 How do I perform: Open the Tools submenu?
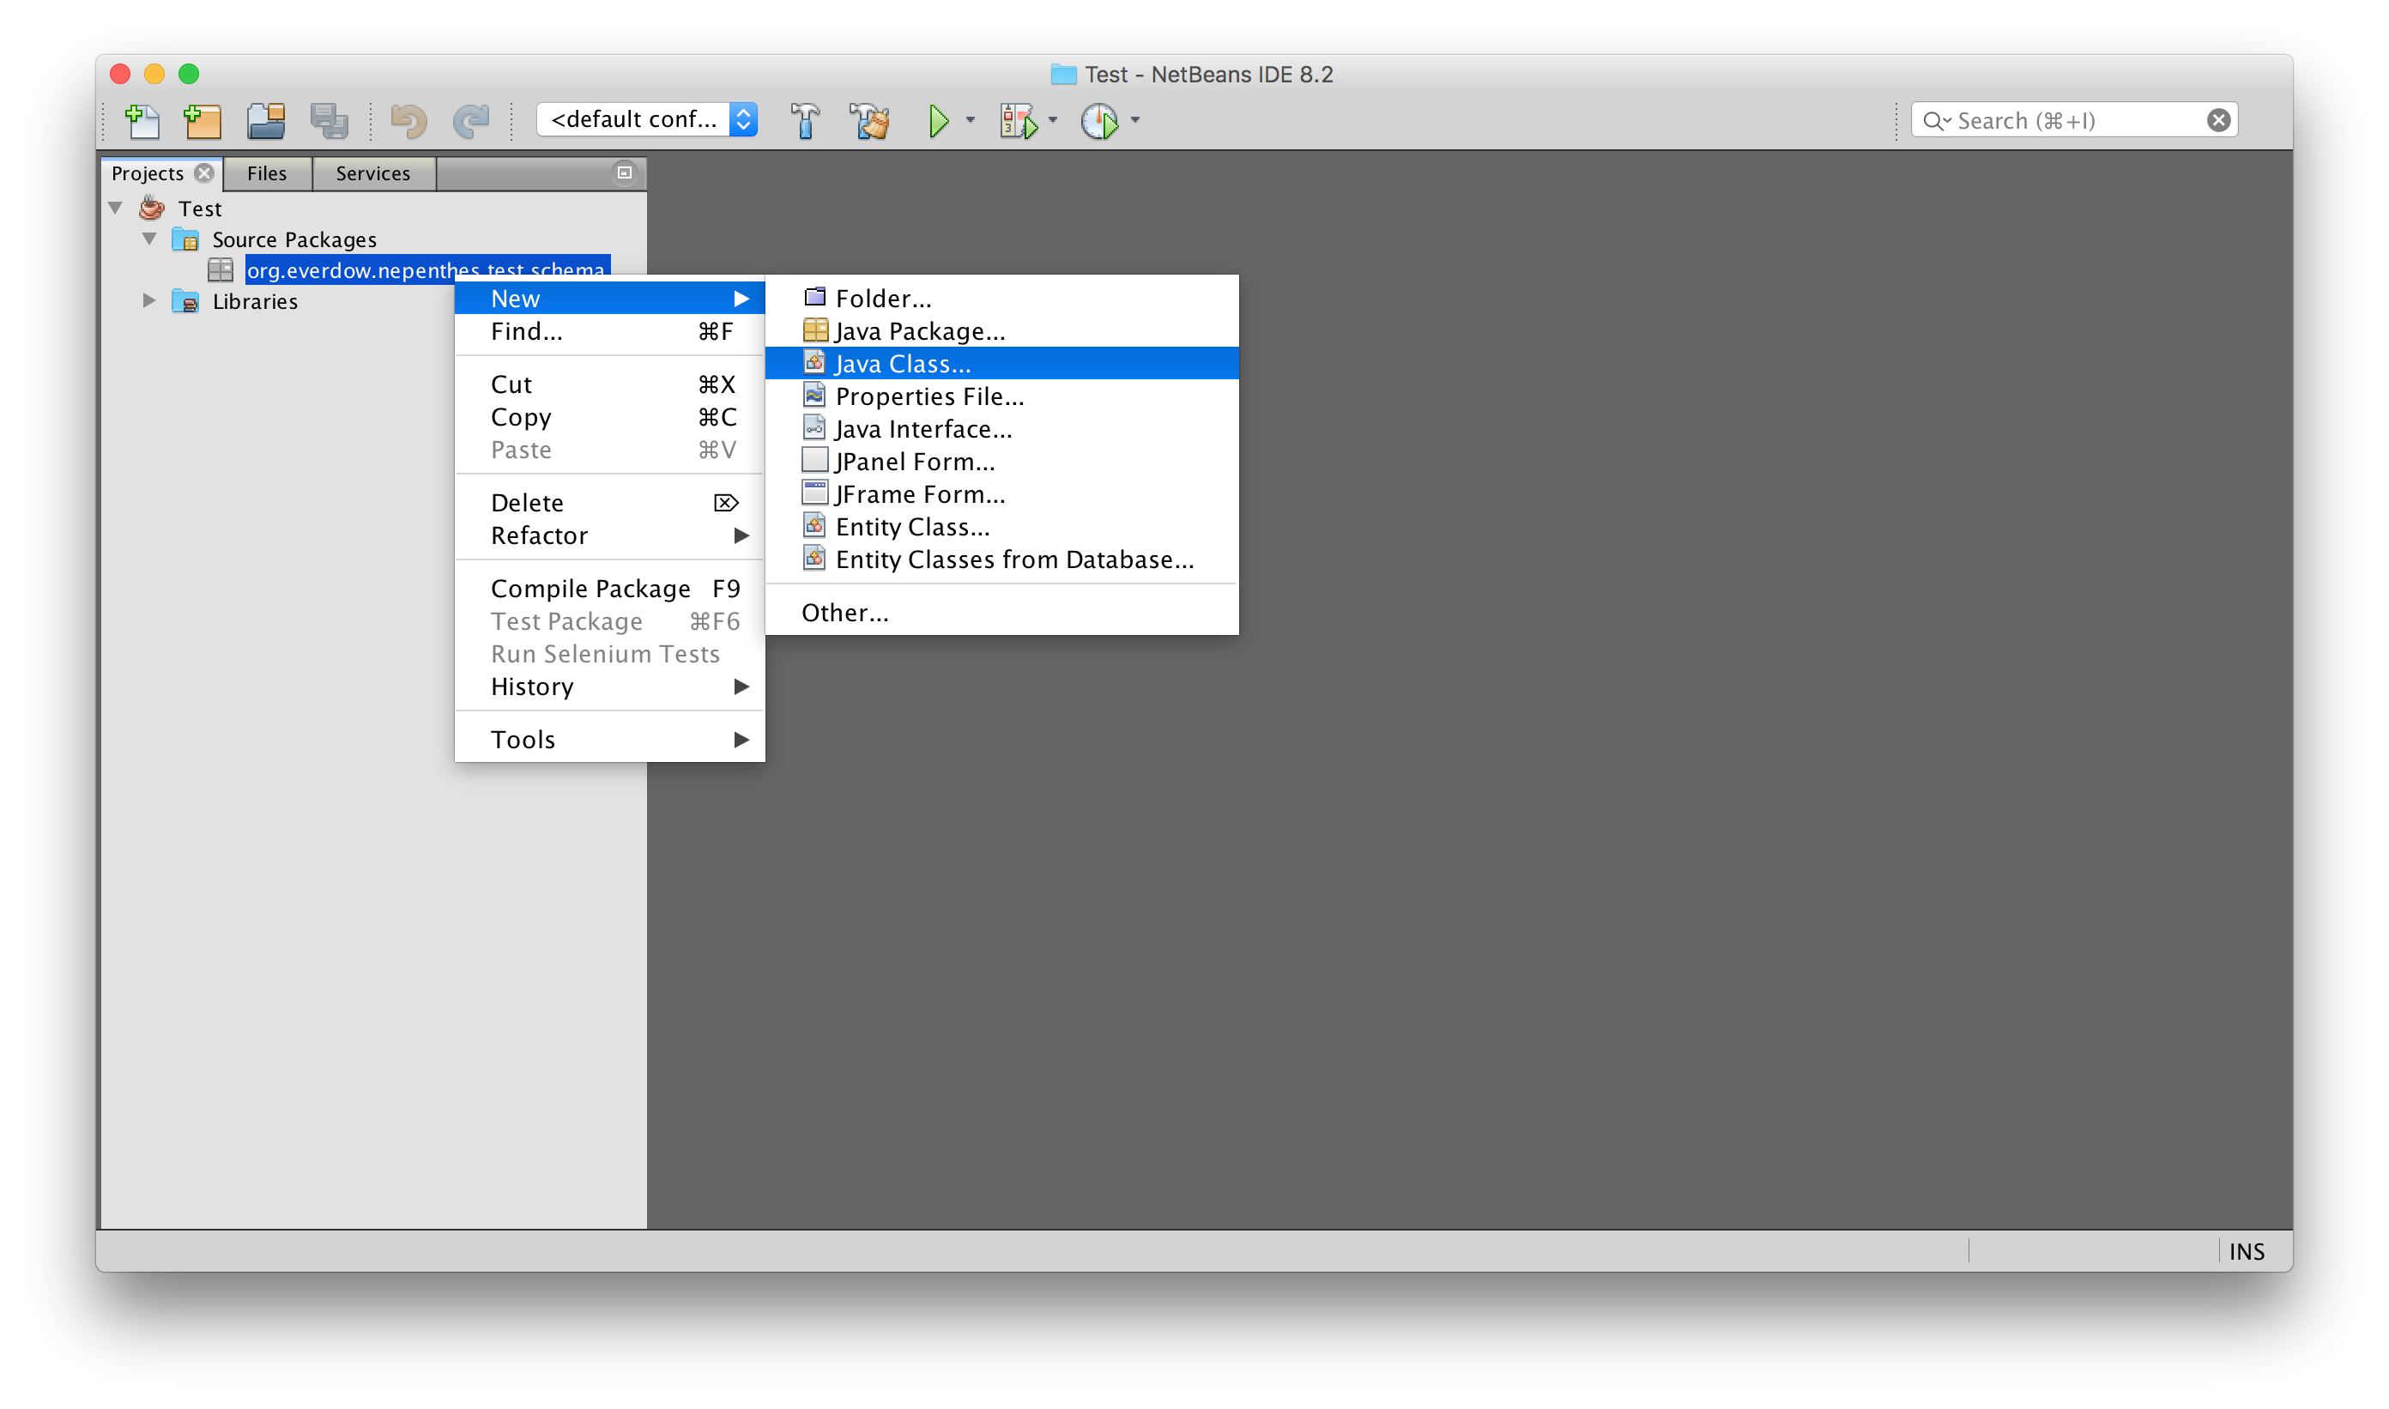(x=609, y=740)
